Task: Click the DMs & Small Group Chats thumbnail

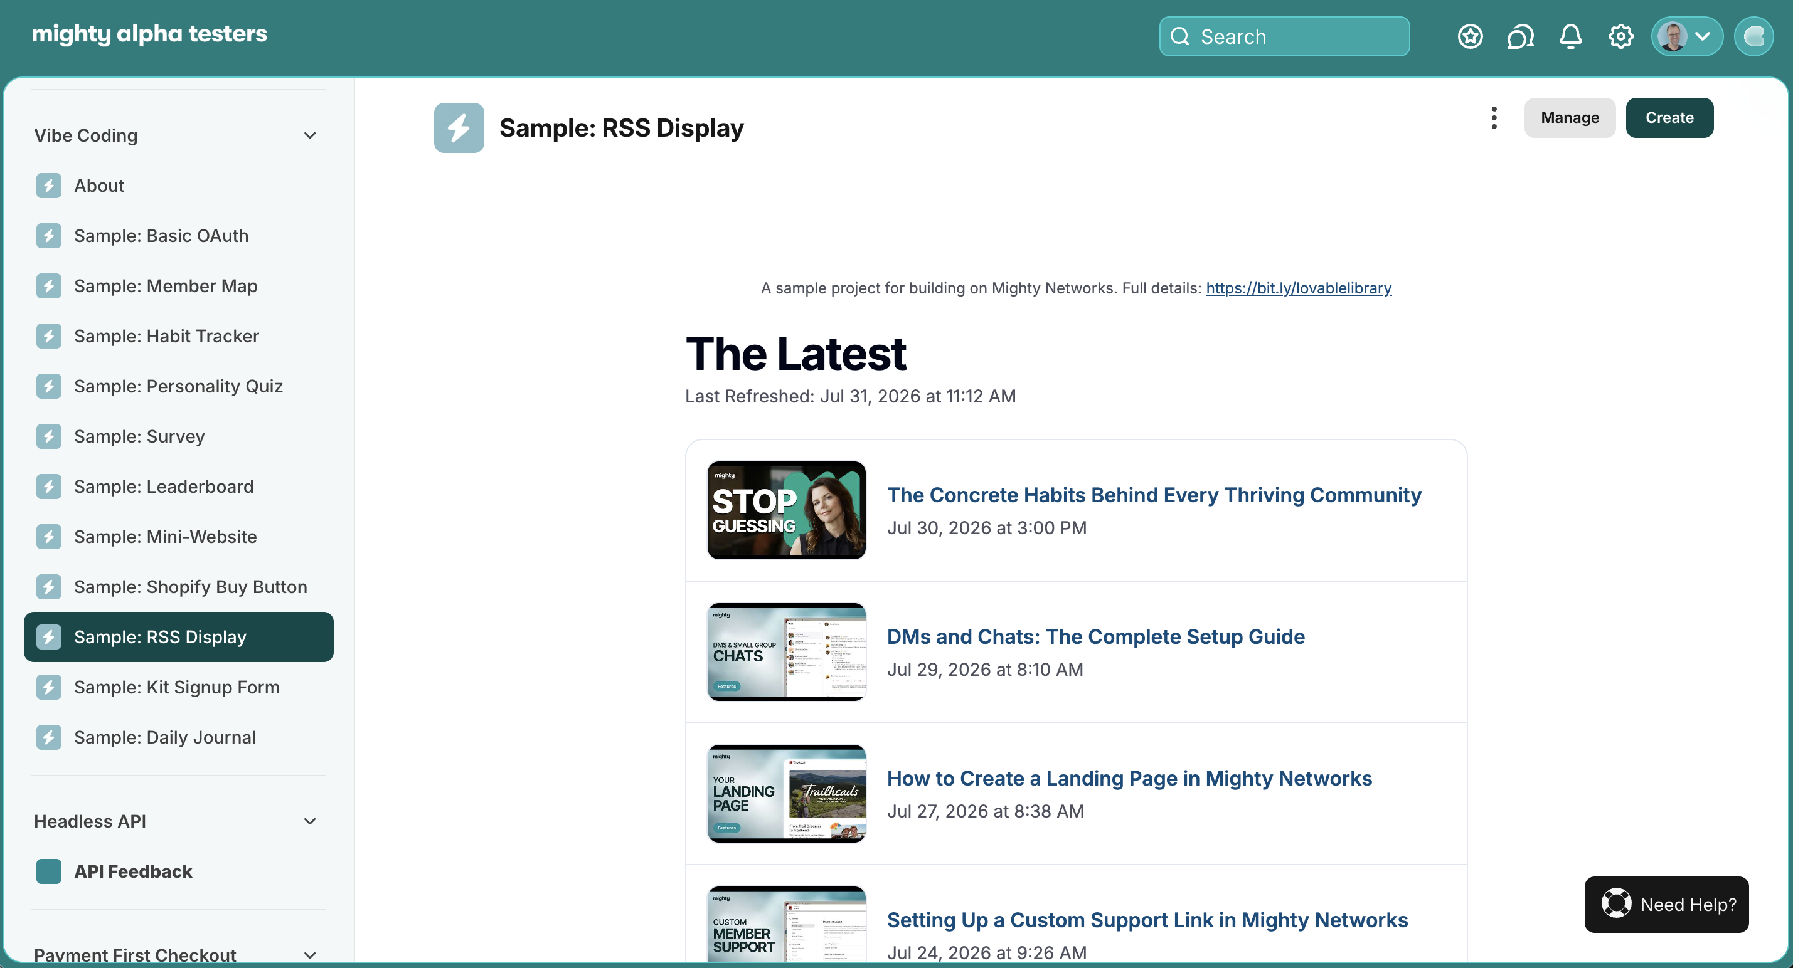Action: click(787, 651)
